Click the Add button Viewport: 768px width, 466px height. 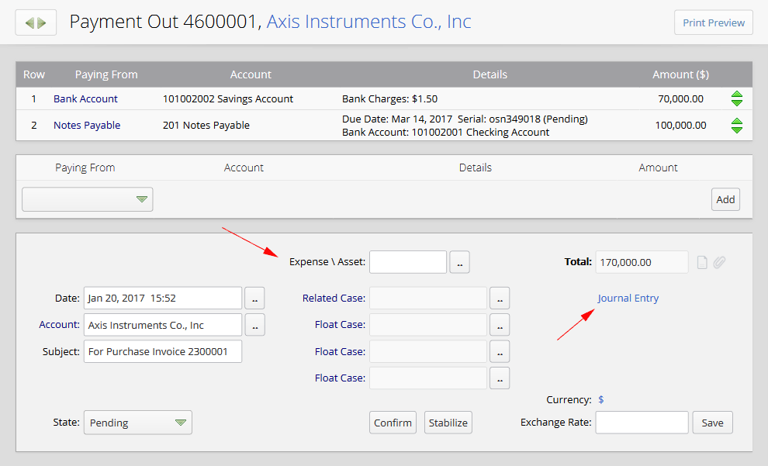tap(725, 199)
